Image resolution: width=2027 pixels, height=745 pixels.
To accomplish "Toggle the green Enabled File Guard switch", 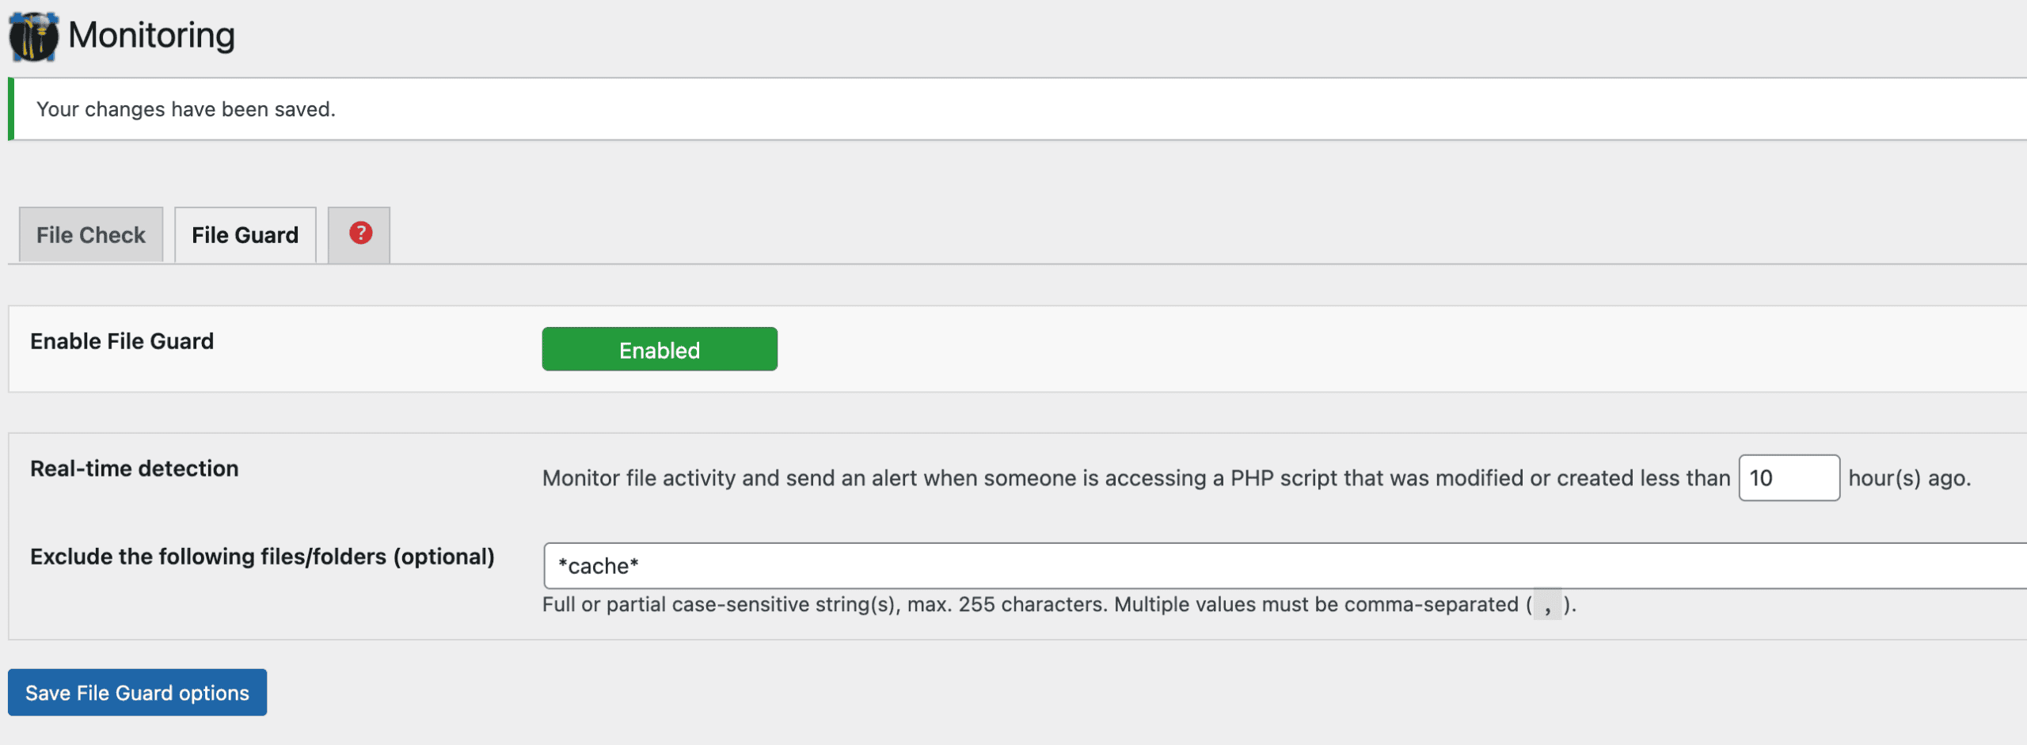I will coord(659,349).
